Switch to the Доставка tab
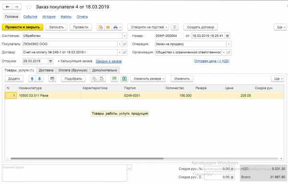The width and height of the screenshot is (288, 184). (46, 70)
